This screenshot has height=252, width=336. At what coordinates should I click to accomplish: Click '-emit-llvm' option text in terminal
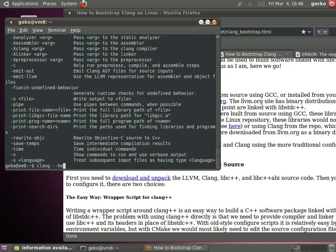click(x=24, y=76)
